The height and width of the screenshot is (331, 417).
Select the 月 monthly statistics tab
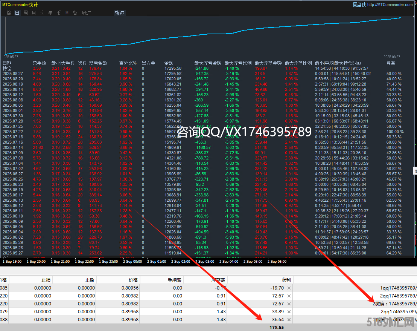pyautogui.click(x=34, y=13)
